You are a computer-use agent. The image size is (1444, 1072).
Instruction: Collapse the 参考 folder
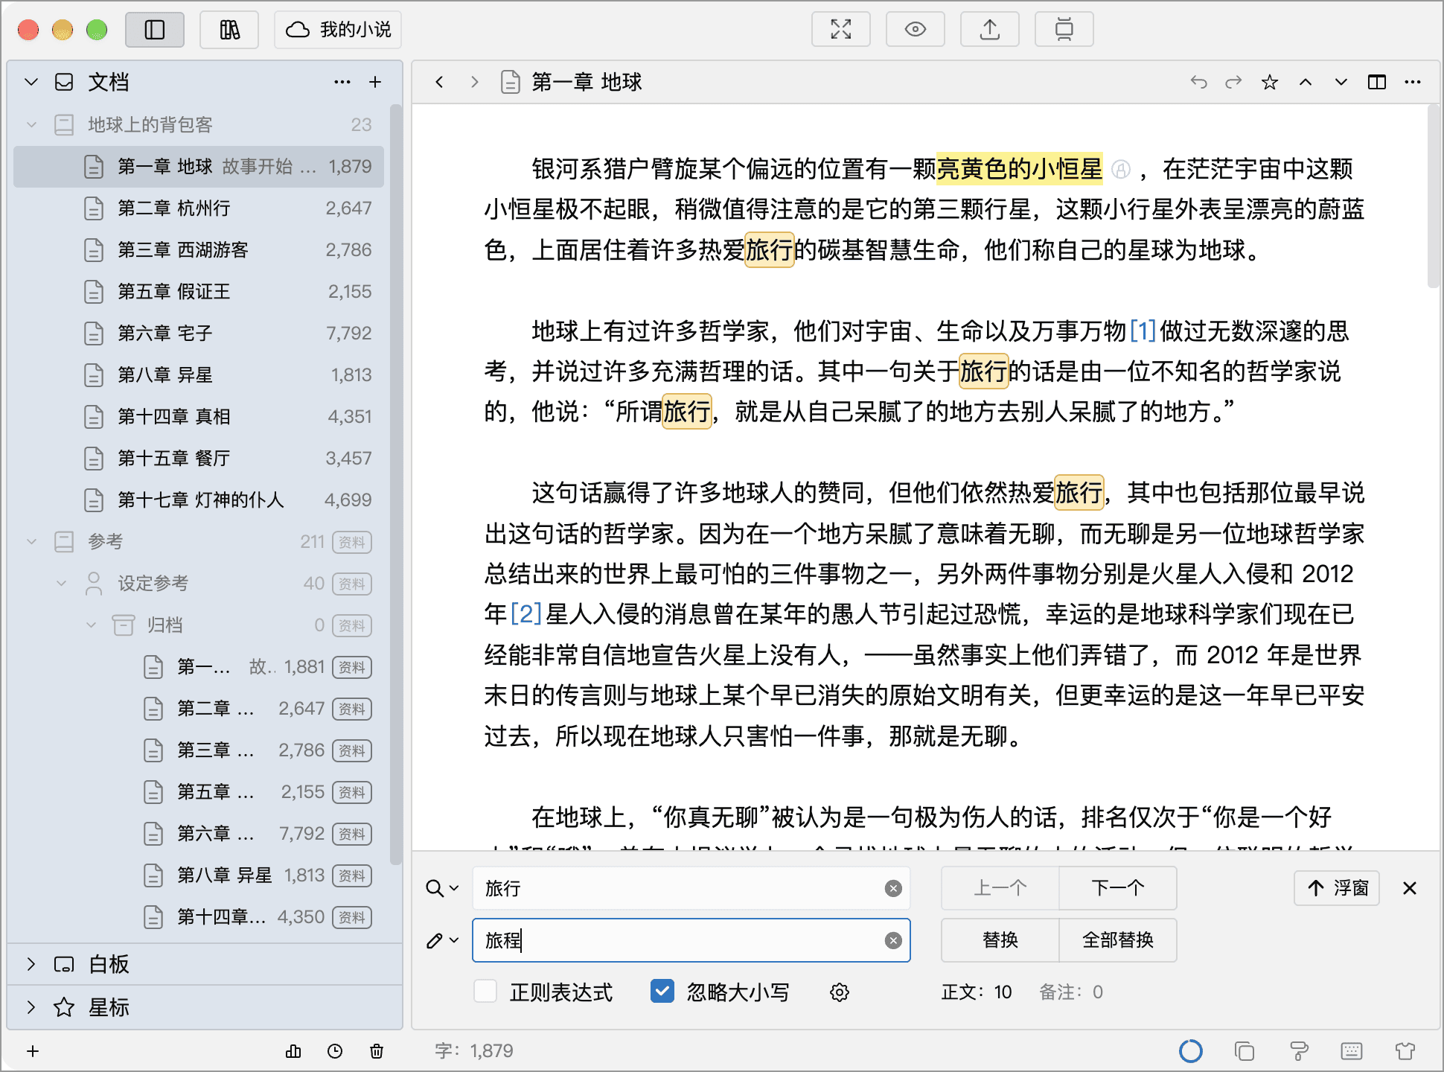pos(31,541)
